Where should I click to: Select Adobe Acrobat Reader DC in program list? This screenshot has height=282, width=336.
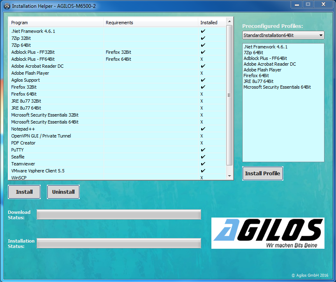tap(117, 66)
